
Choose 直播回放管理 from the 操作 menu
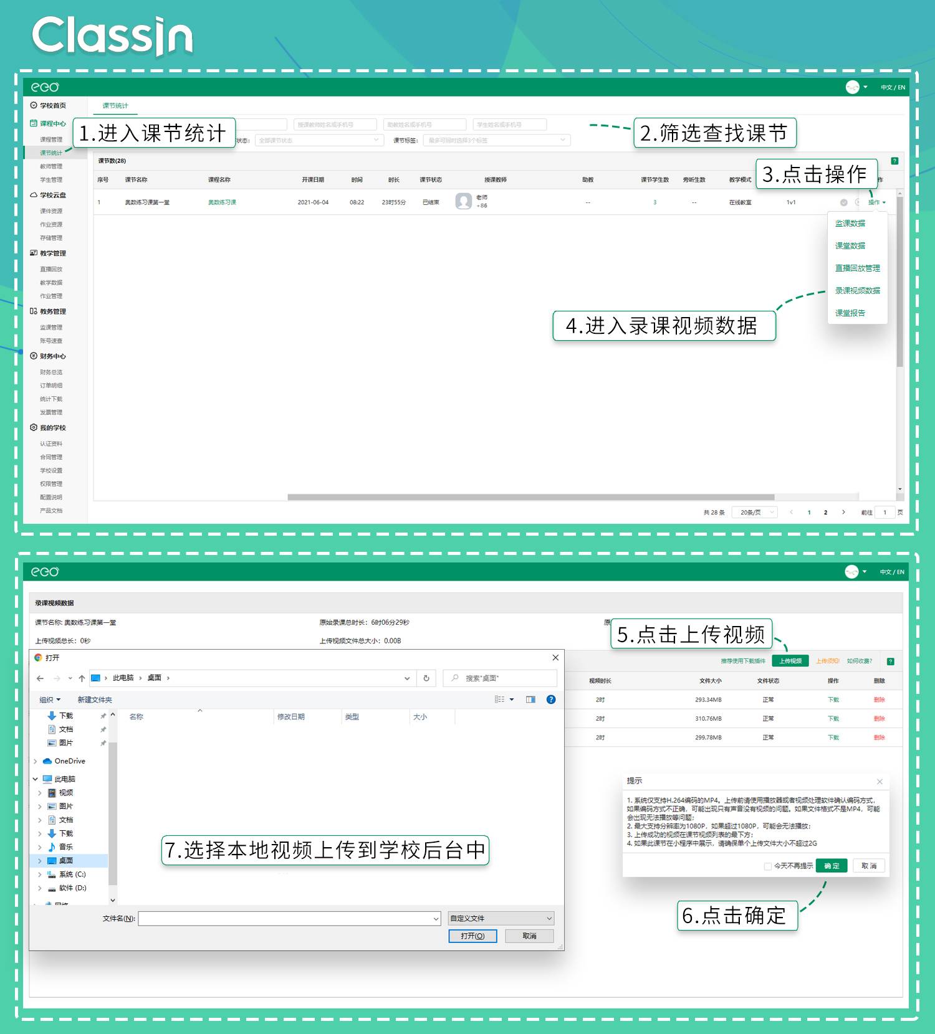pyautogui.click(x=858, y=268)
